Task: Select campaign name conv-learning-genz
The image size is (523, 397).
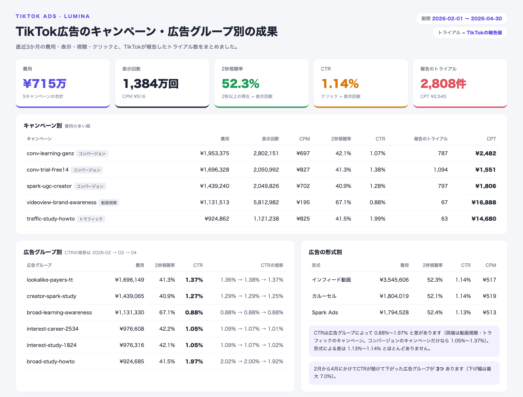Action: 50,154
